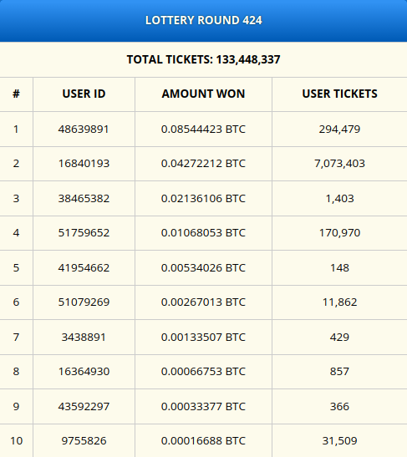Click amount 0.00066753 BTC
407x457 pixels.
pos(204,372)
